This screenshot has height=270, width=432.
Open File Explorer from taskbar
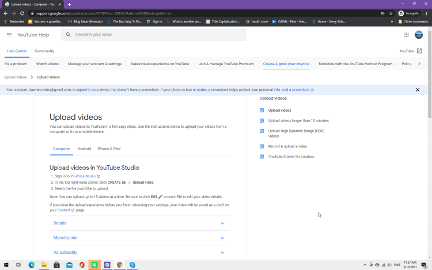pos(44,265)
